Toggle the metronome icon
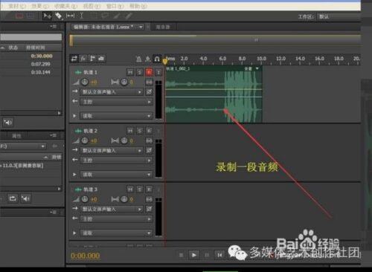The height and width of the screenshot is (272, 372). 138,59
